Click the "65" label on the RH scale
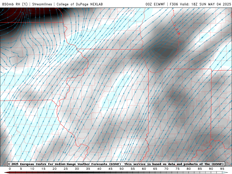The image size is (232, 174). coord(155,169)
